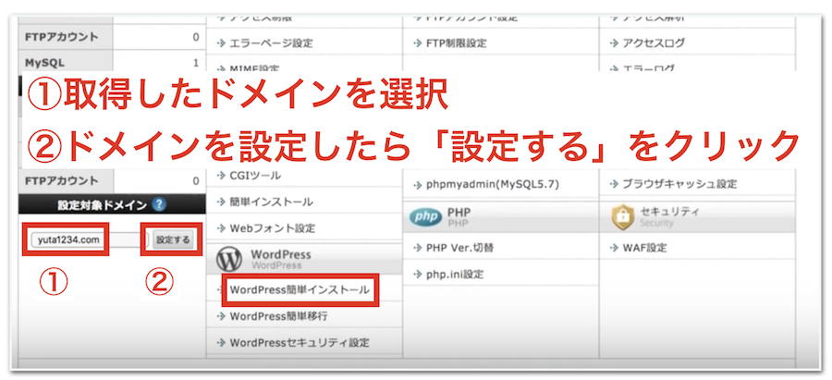832x380 pixels.
Task: Open WordPress簡単インストール
Action: click(299, 290)
